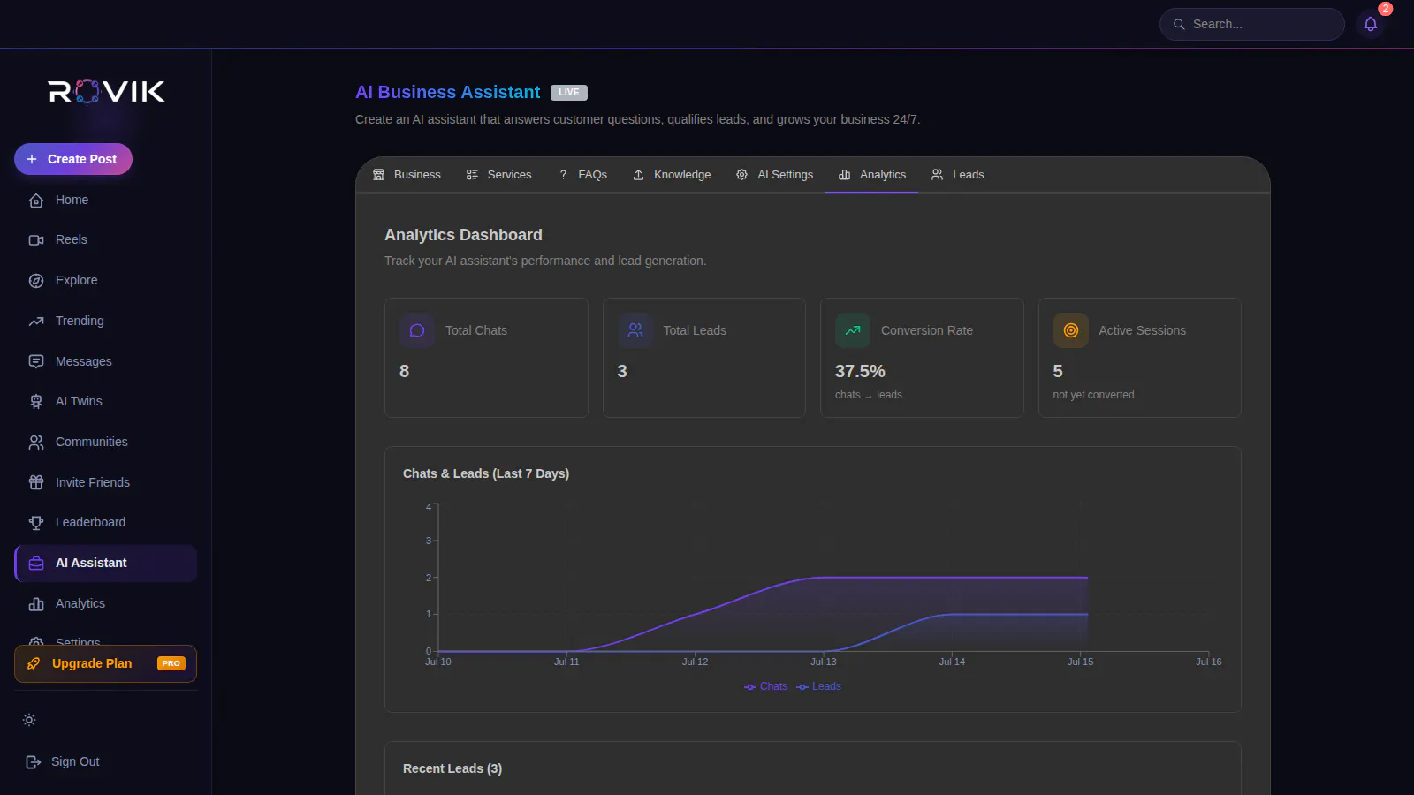Click the AI Settings gear icon

coord(741,175)
